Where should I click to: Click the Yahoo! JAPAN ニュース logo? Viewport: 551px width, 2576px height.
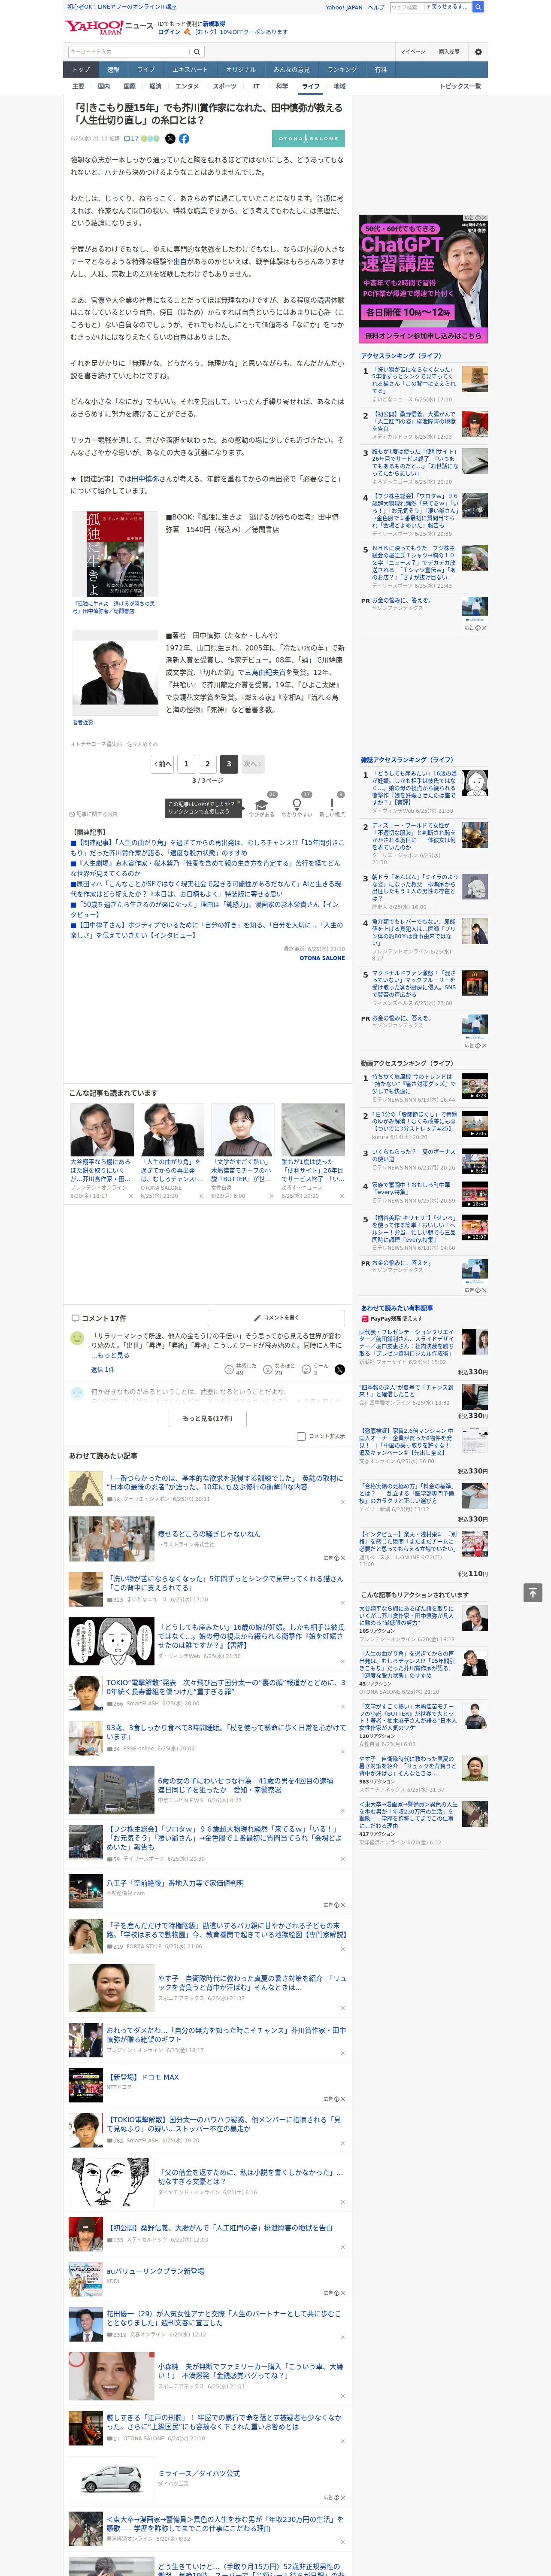(110, 27)
